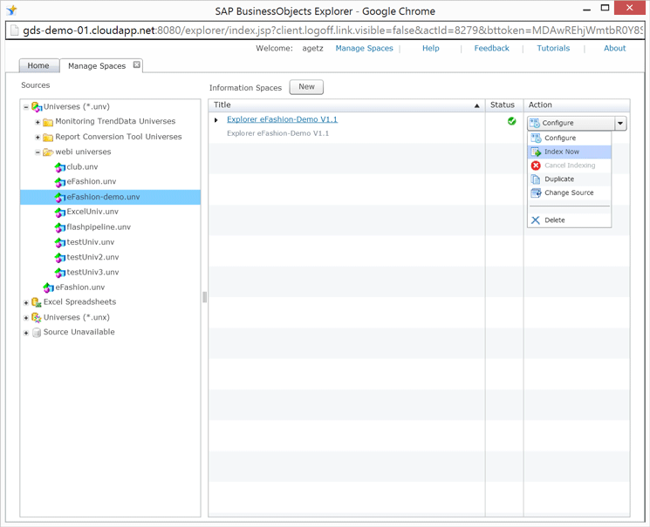The width and height of the screenshot is (650, 527).
Task: Open the Explorer eFashion-Demo V1.1 link
Action: tap(283, 119)
